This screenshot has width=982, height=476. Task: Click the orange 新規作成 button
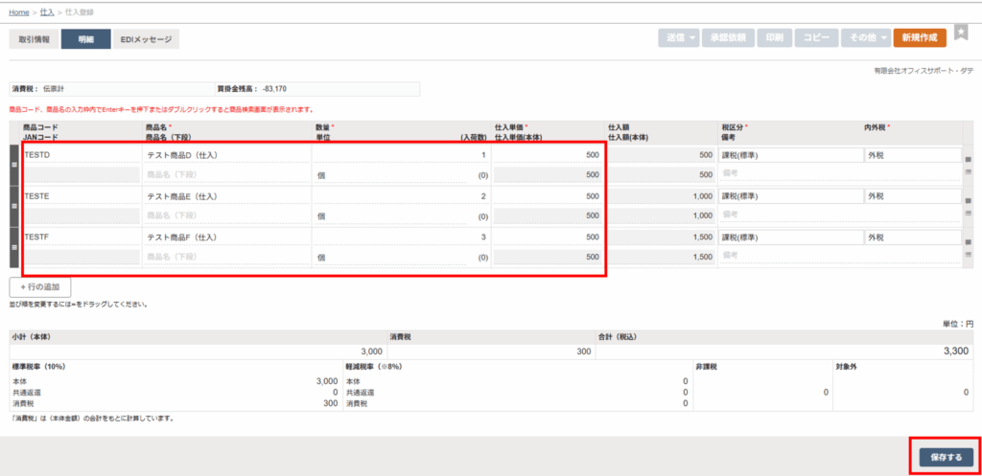tap(919, 38)
